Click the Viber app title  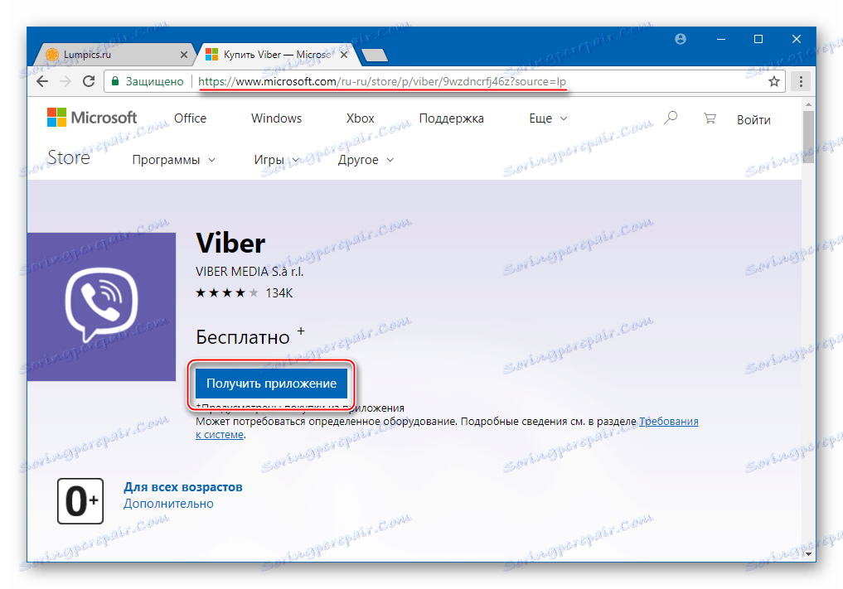230,243
